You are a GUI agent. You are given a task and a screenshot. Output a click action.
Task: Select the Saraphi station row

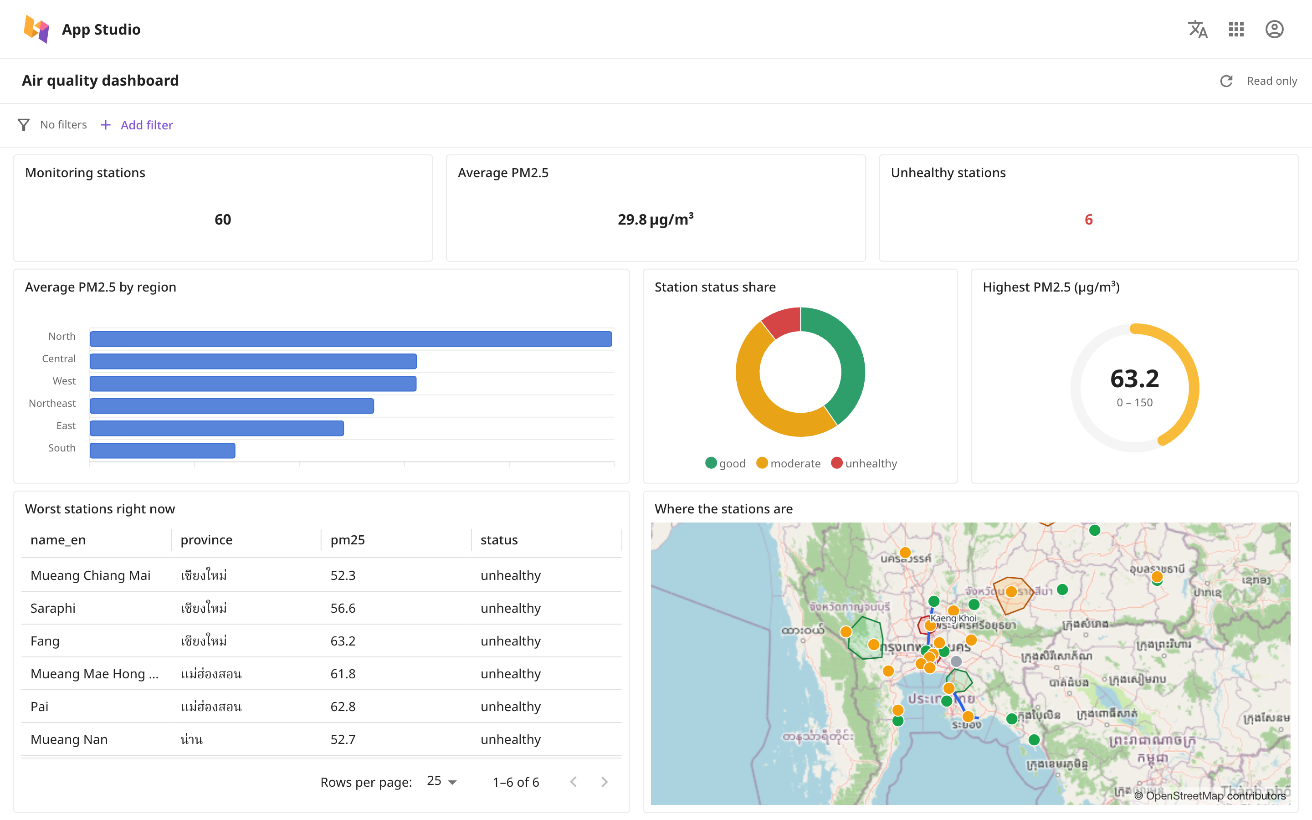pos(321,608)
